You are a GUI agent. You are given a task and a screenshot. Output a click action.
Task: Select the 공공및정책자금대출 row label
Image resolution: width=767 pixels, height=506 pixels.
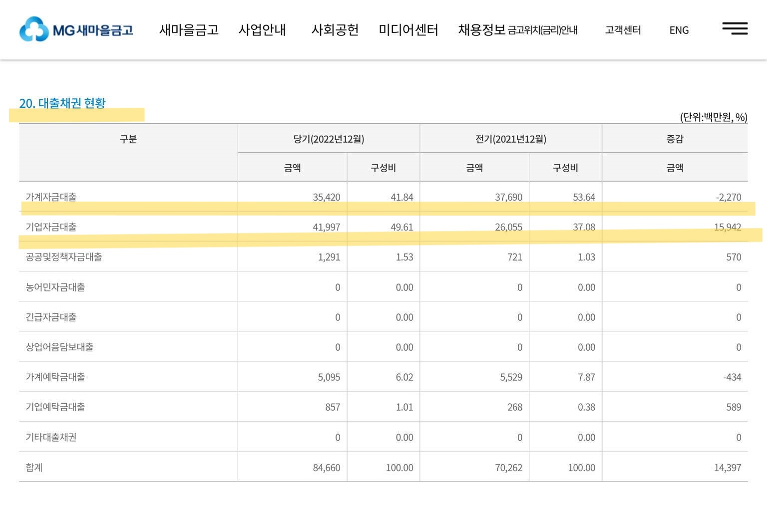click(x=64, y=257)
